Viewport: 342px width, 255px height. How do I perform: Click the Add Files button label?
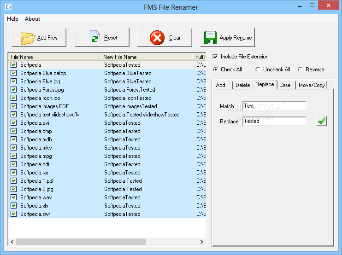47,38
